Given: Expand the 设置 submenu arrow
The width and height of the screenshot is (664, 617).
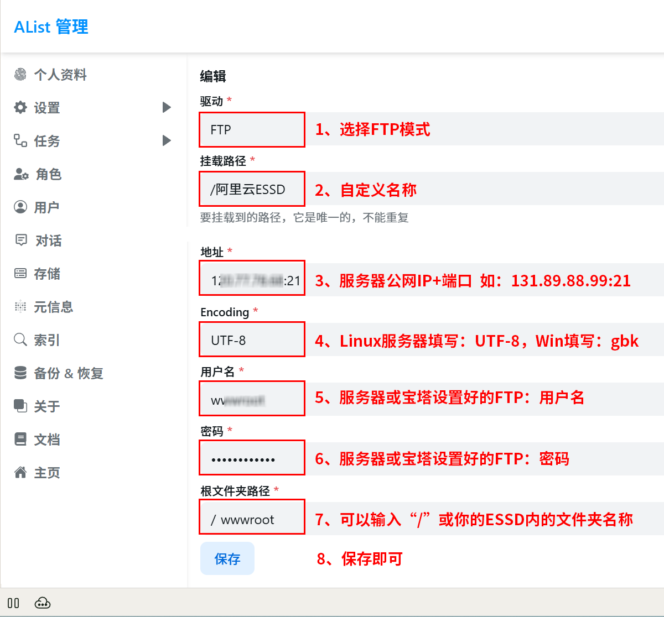Looking at the screenshot, I should (167, 107).
